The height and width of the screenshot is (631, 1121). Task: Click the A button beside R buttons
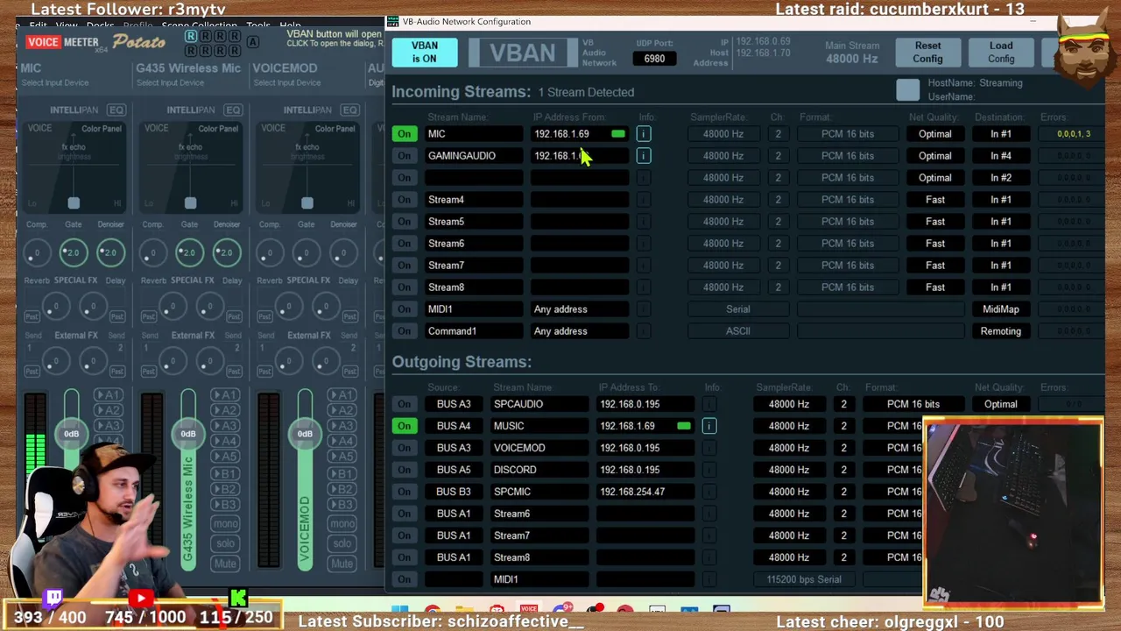253,42
